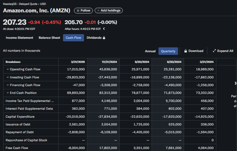Click the 6/30/2024 column header
Viewport: 237px width, 151px height.
(174, 62)
